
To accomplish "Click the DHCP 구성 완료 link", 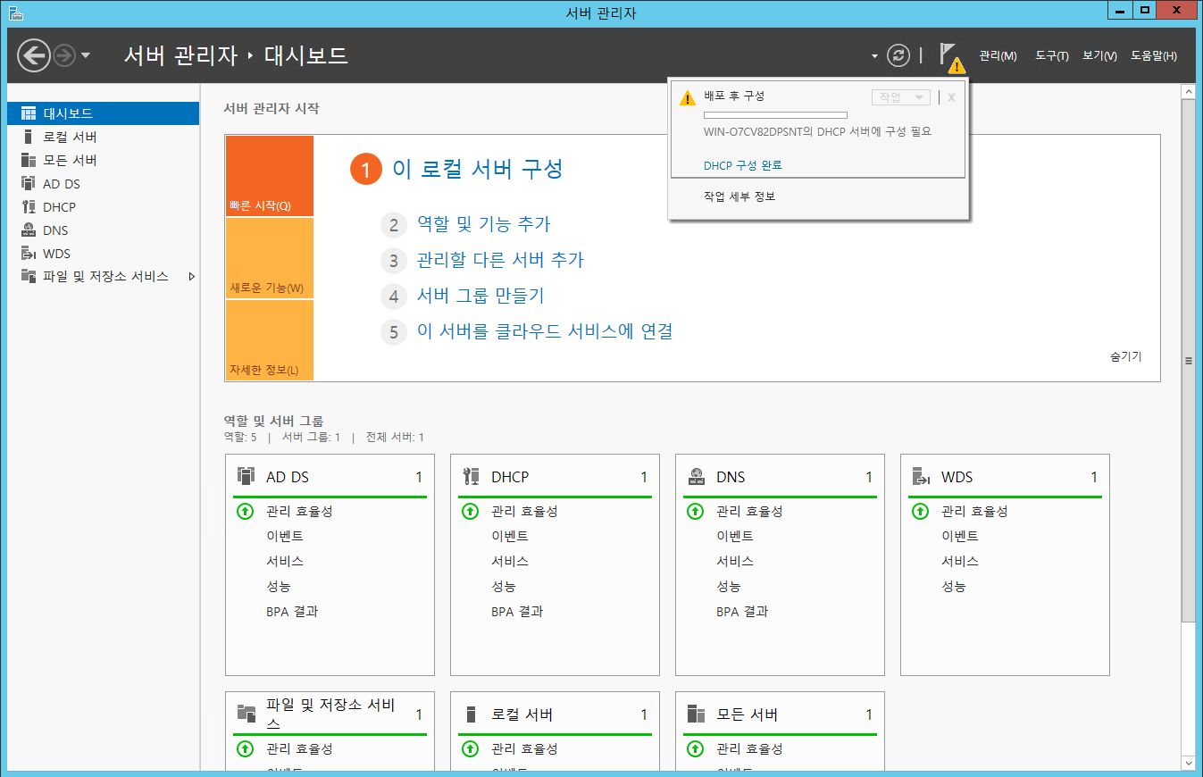I will pos(742,165).
